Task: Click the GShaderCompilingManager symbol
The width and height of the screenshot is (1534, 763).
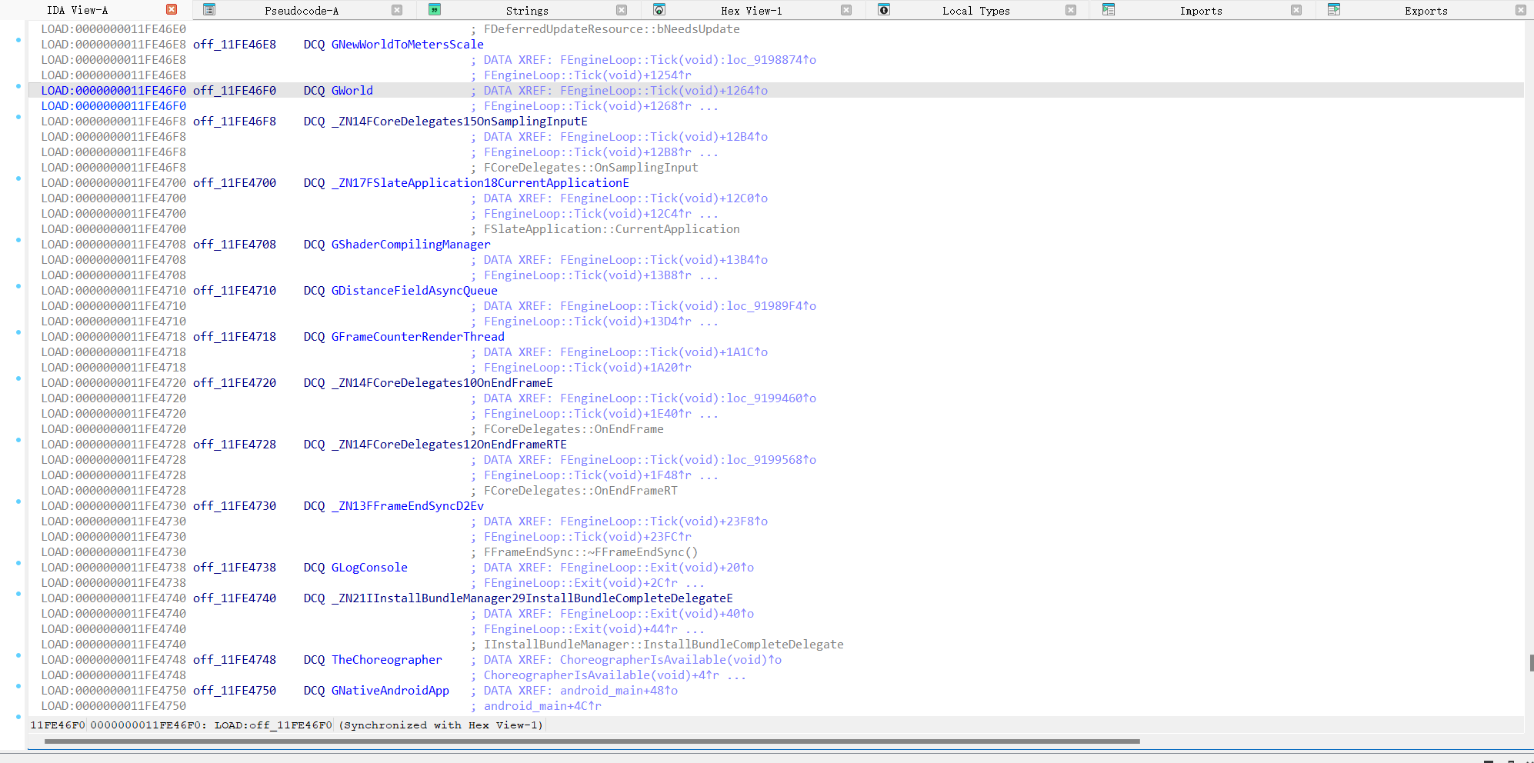Action: point(411,245)
